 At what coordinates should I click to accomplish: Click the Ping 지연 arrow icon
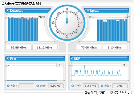(8, 86)
